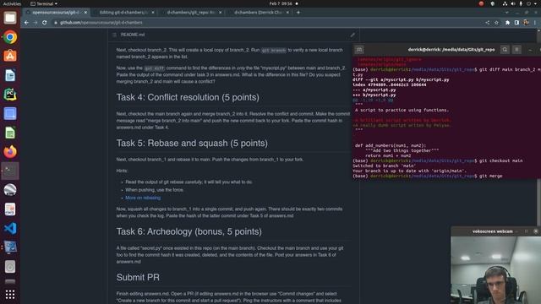Open system status menu in the top bar
The image size is (541, 304).
521,3
